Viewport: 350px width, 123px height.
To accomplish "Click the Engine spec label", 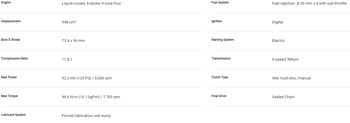I will (6, 2).
